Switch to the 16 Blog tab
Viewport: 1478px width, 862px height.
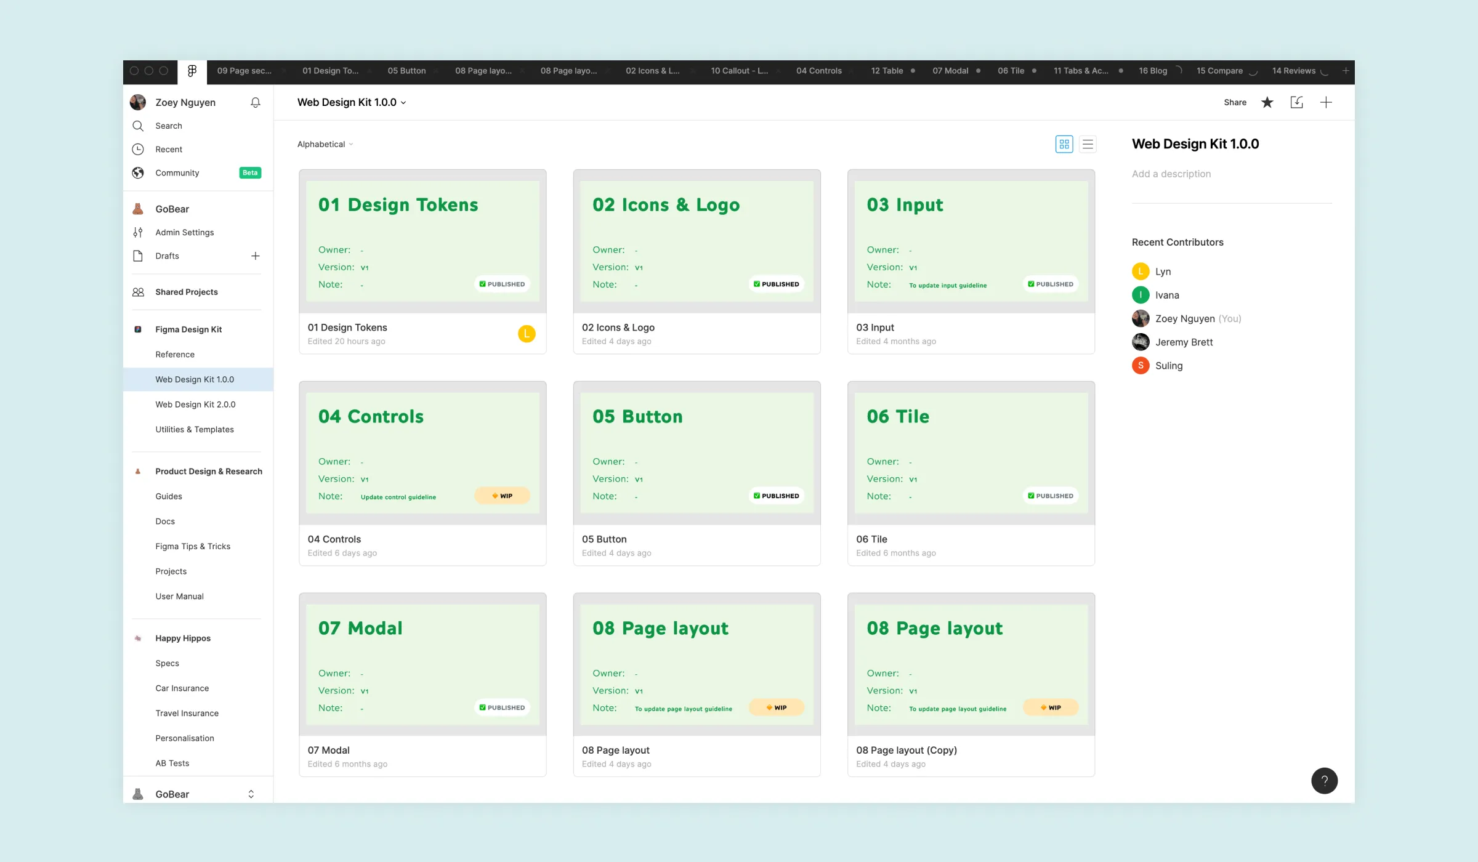[1153, 71]
